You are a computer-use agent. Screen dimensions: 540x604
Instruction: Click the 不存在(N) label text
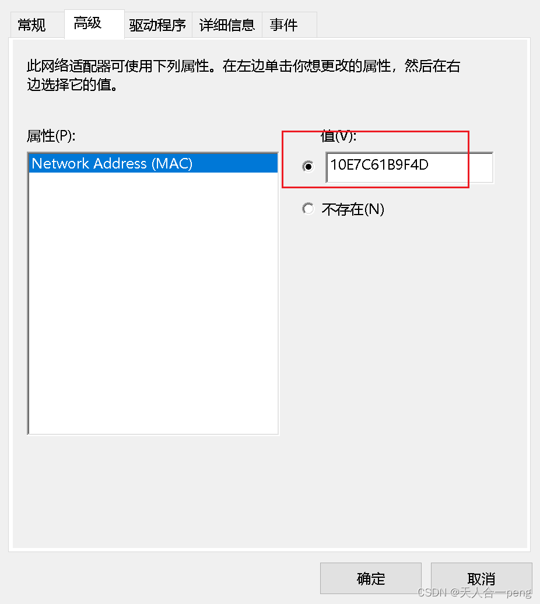coord(353,209)
